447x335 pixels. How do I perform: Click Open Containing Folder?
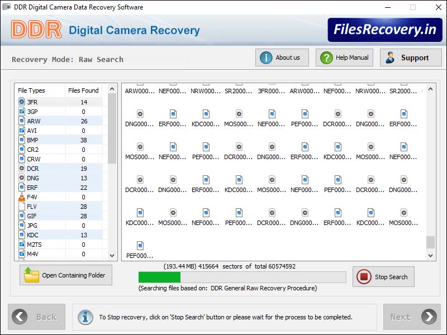tap(65, 275)
